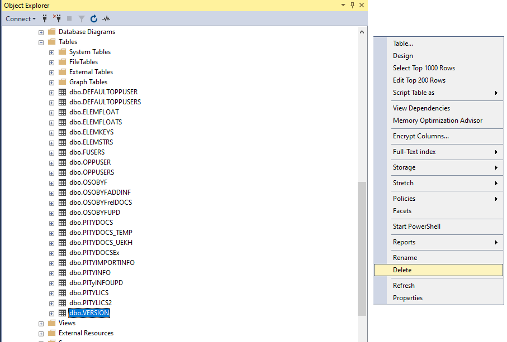This screenshot has height=342, width=507.
Task: Open Object Explorer window position dropdown arrow
Action: click(x=343, y=5)
